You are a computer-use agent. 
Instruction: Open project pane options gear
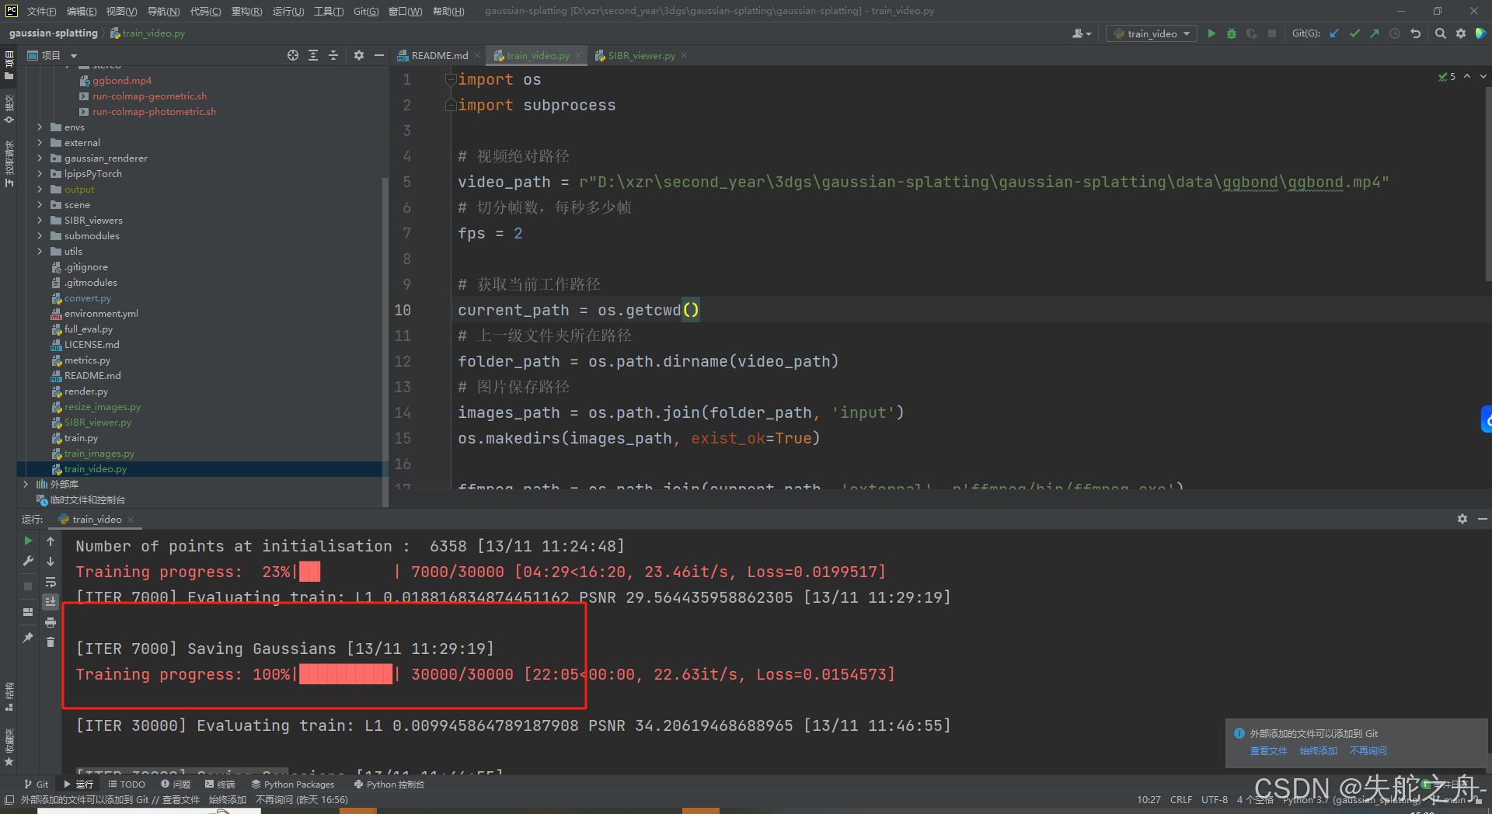coord(358,55)
